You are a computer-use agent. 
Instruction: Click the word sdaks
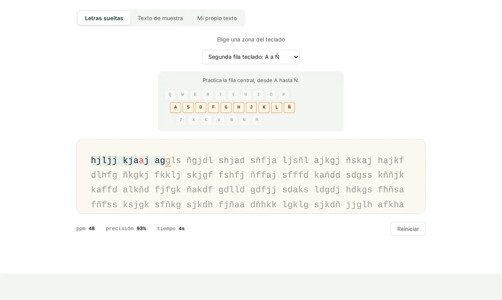[x=295, y=190]
